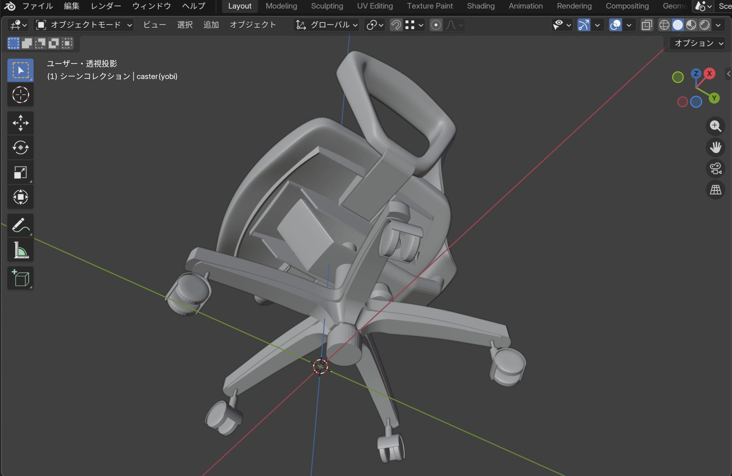Open the 追加 menu in header
Viewport: 732px width, 476px height.
[x=211, y=25]
